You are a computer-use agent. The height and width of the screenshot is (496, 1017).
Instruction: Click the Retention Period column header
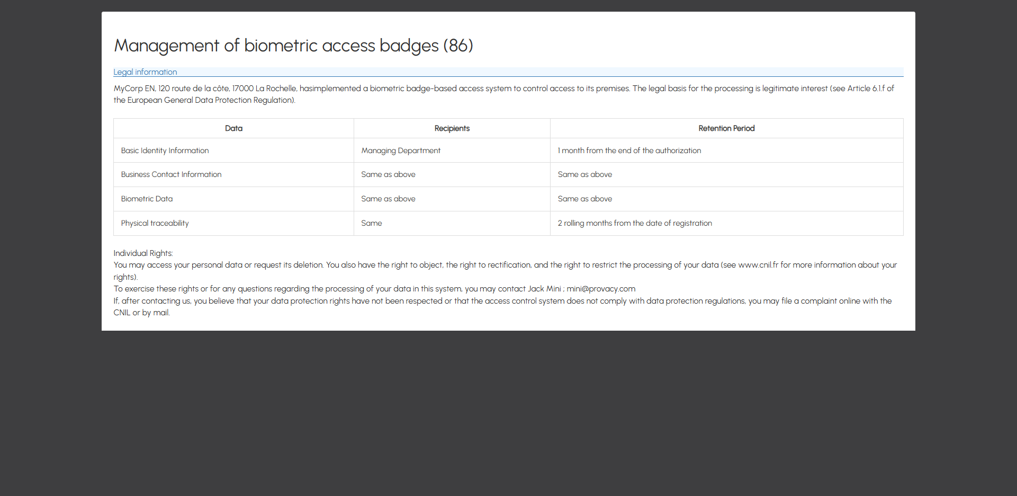tap(726, 128)
